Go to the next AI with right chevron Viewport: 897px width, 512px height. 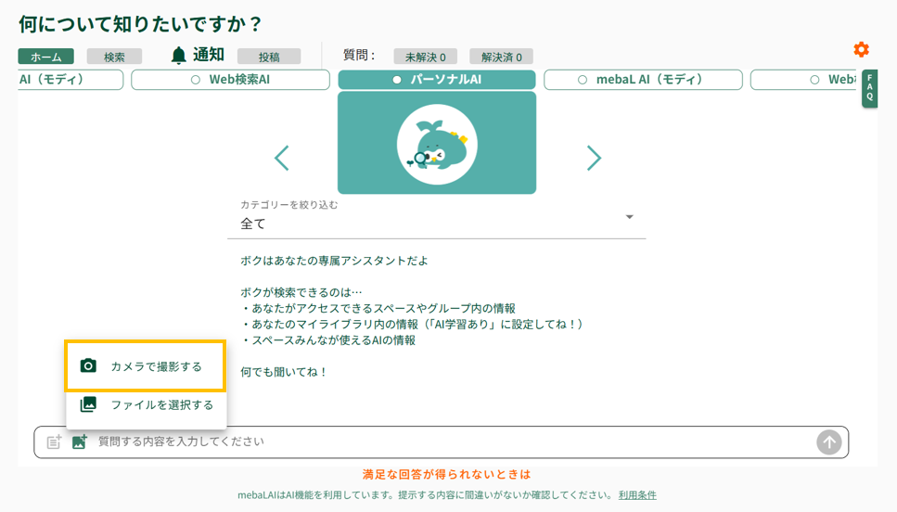point(594,159)
